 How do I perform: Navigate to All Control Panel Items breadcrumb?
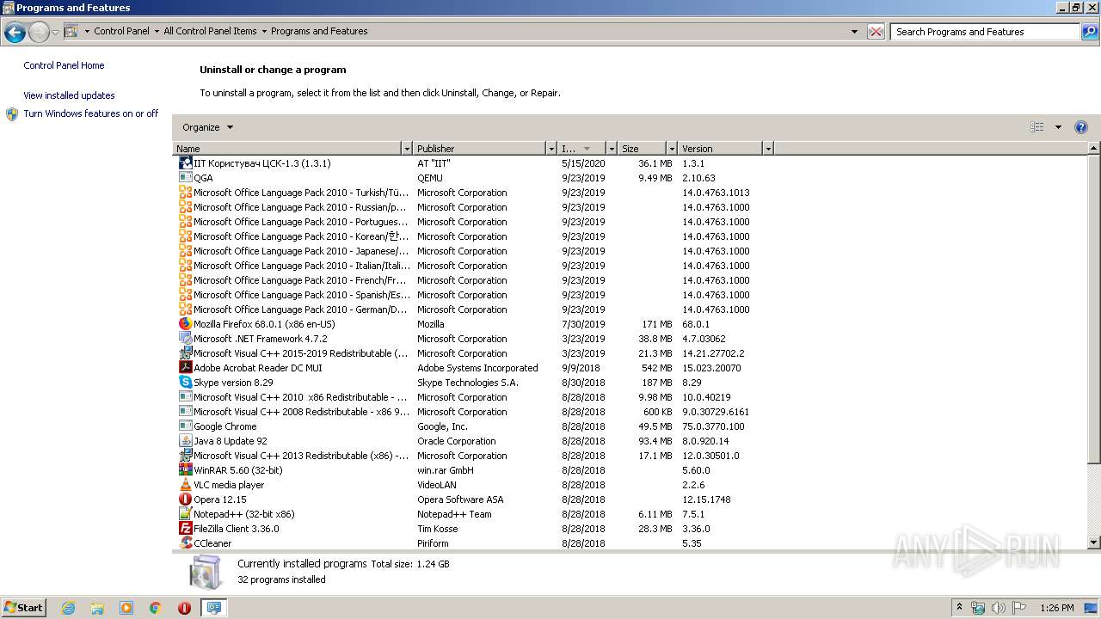[210, 32]
